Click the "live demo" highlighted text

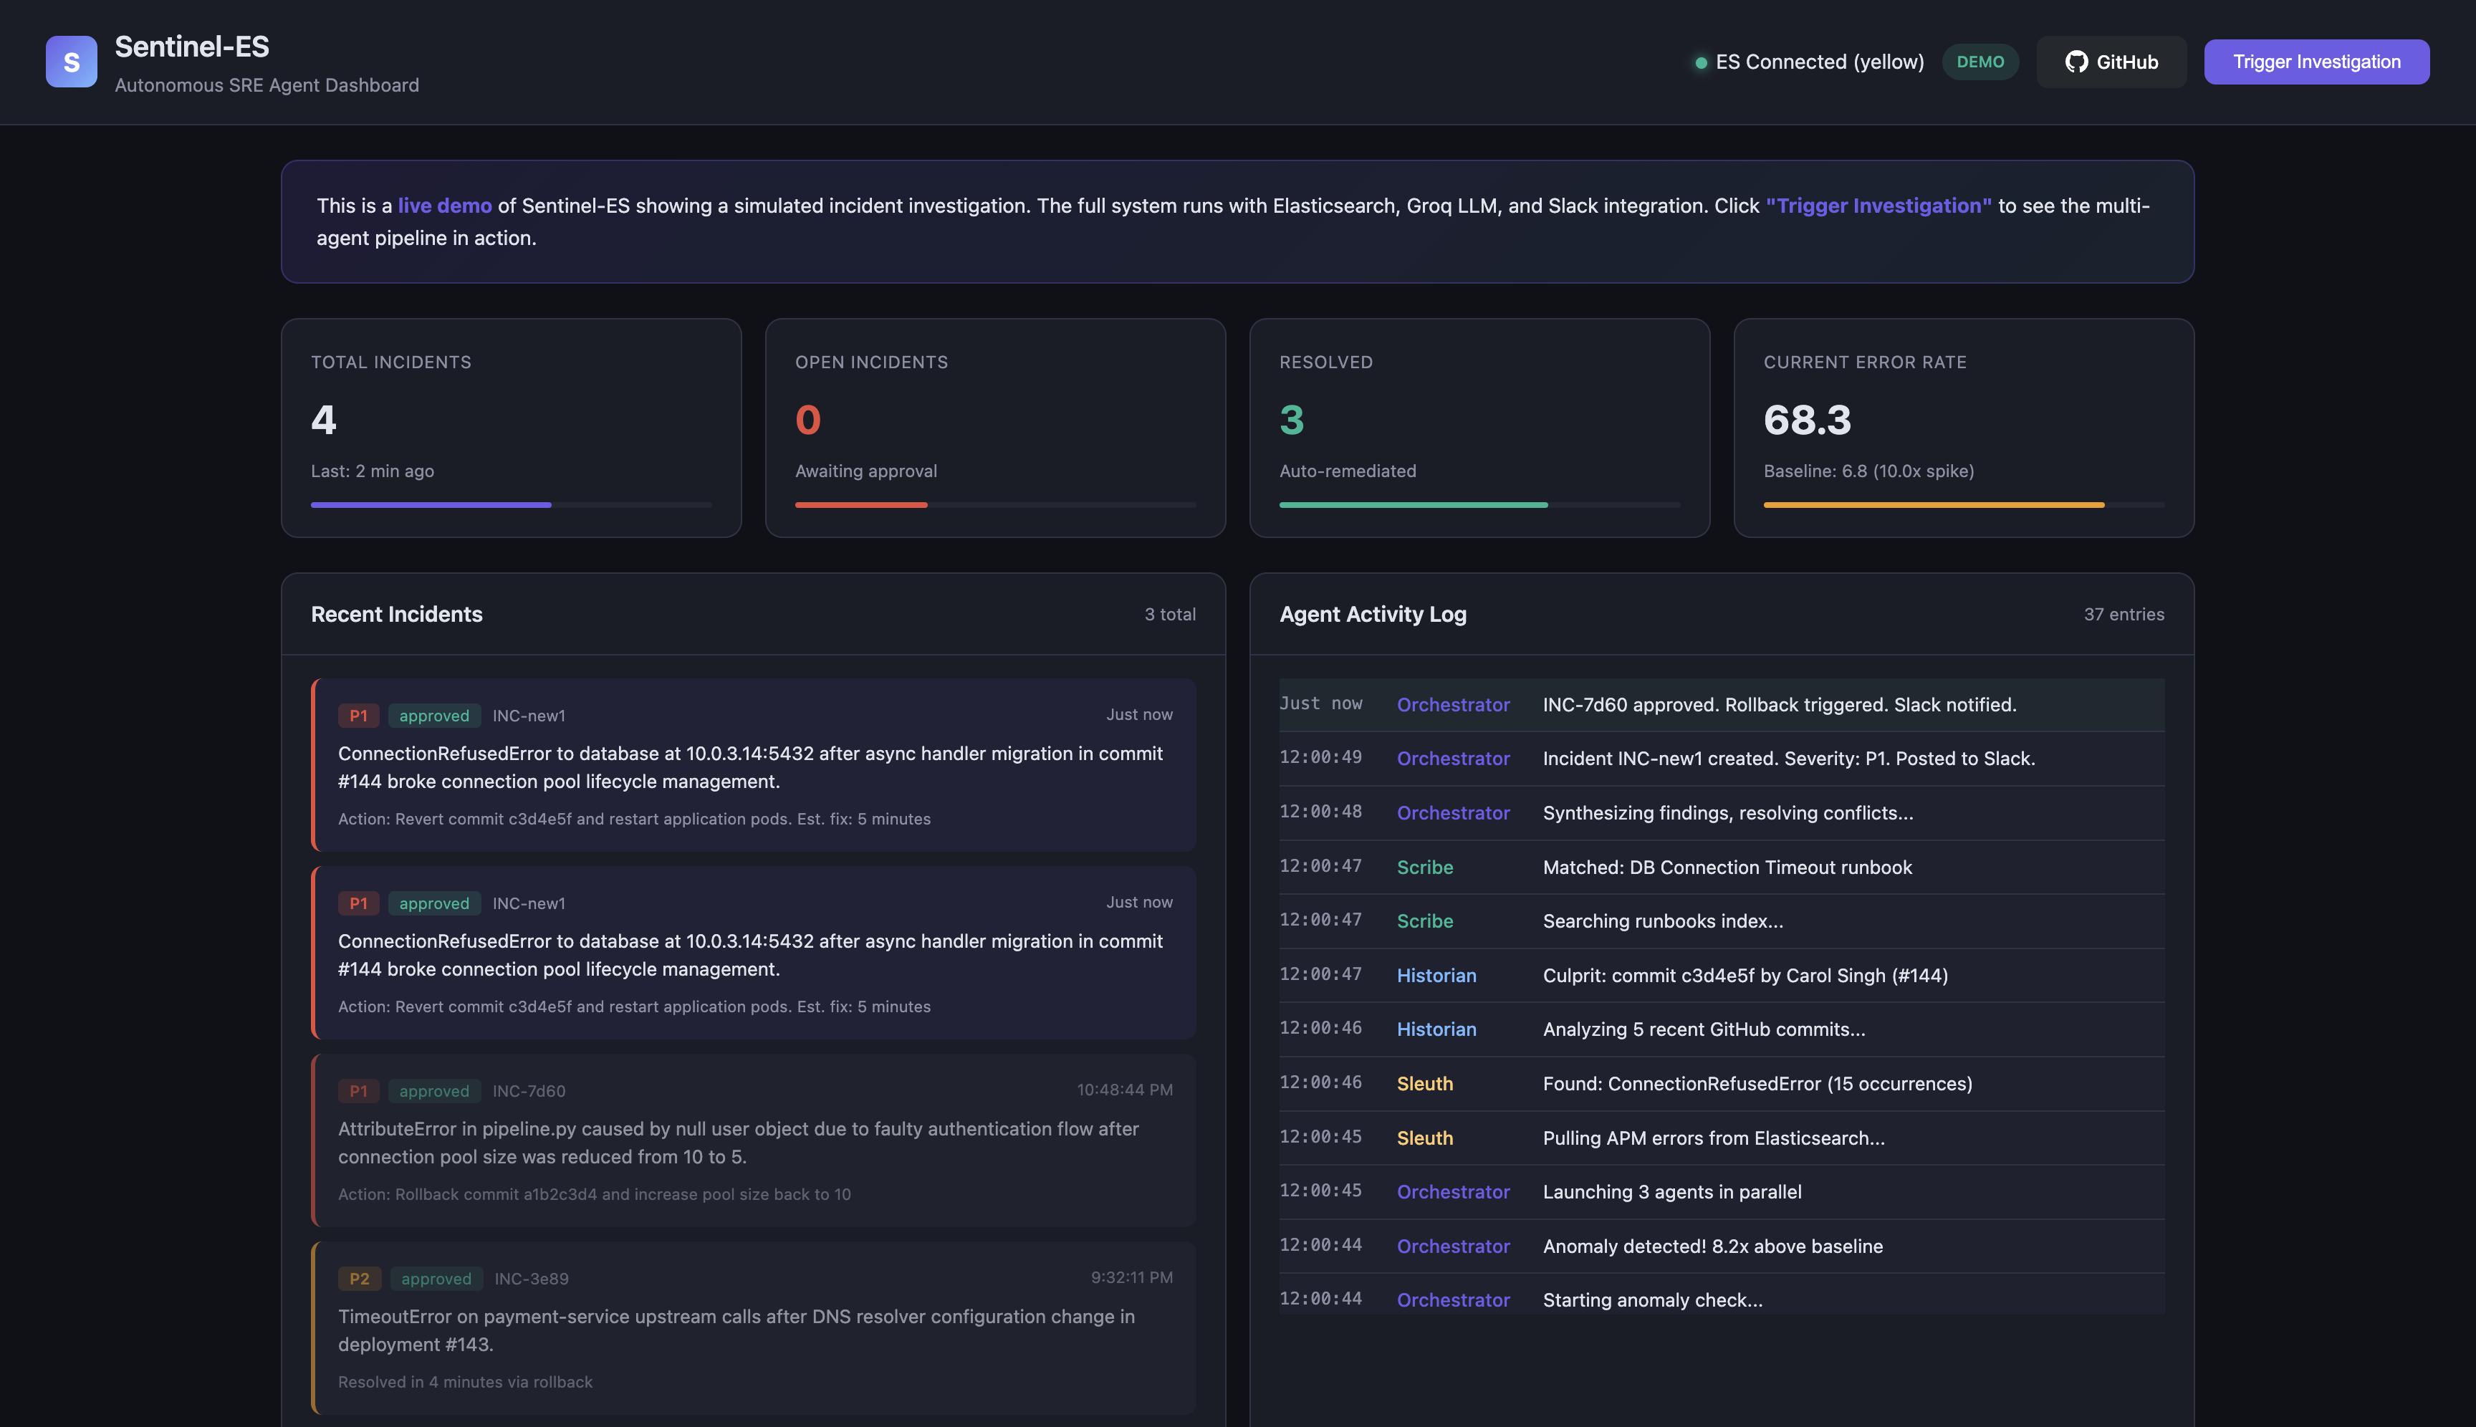444,206
